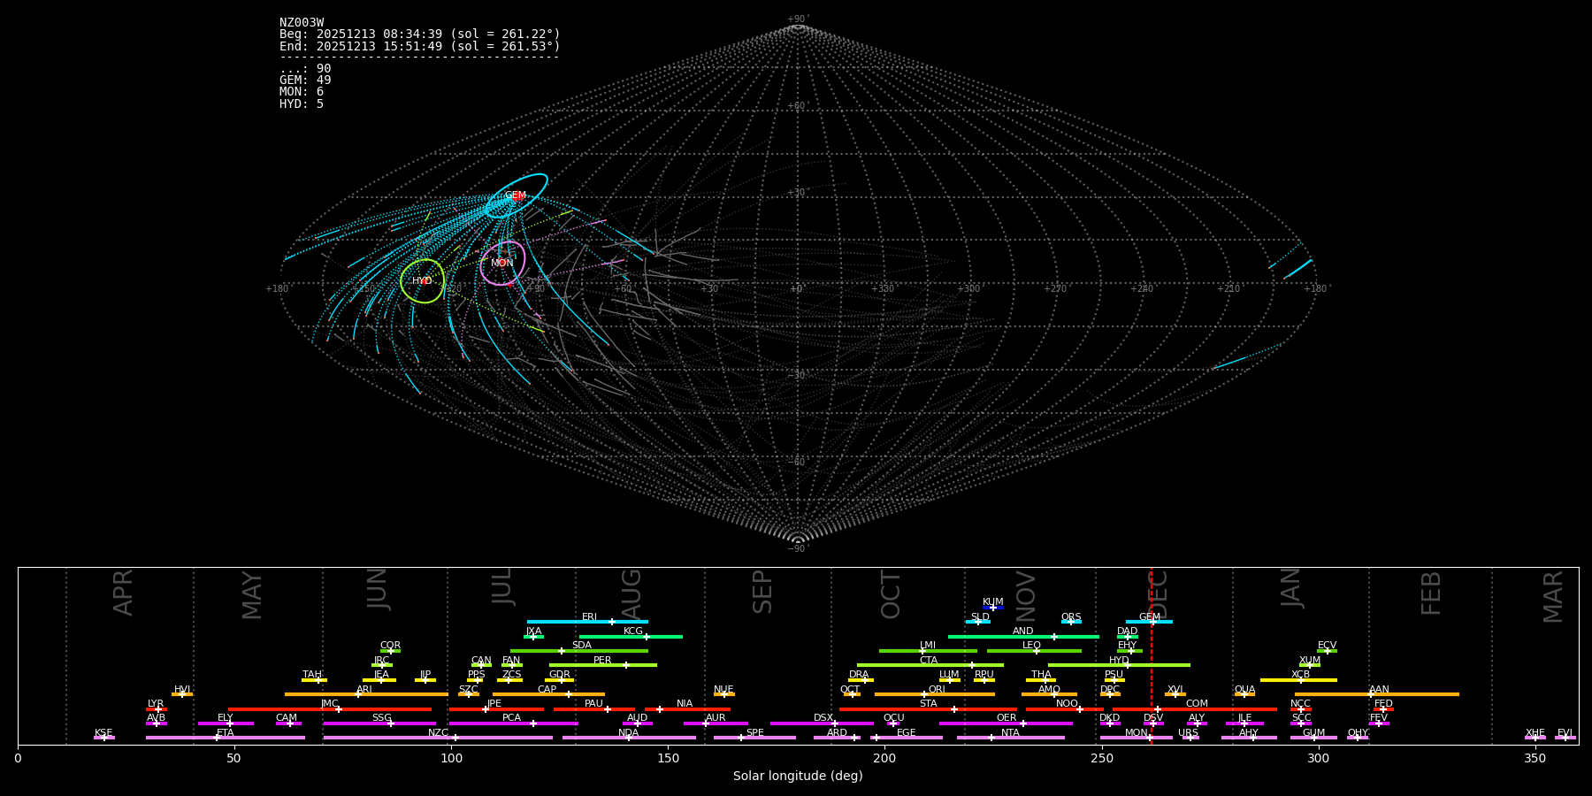
Task: Click the XCB yellow activity bar
Action: (x=1298, y=680)
